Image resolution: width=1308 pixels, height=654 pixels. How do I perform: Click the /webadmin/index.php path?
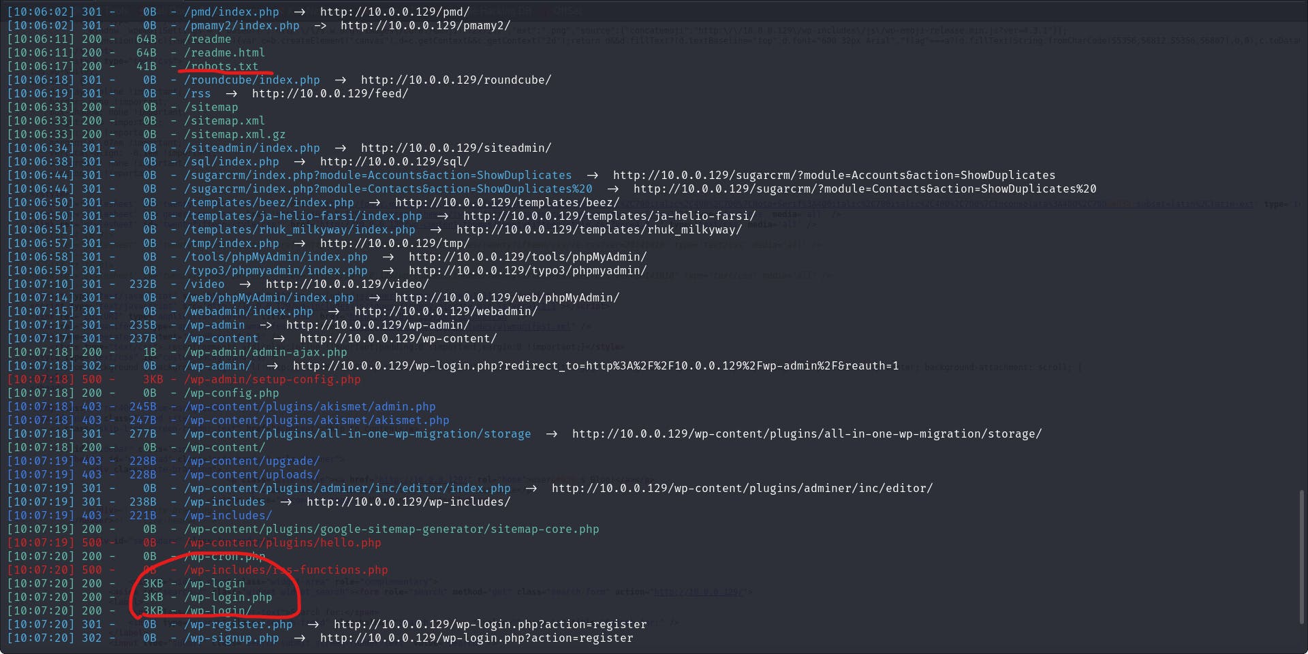(249, 311)
